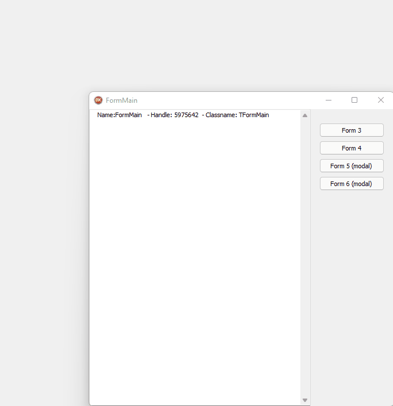Select the 'Name:FormMain - Handle: 5975642' line
This screenshot has width=393, height=406.
coord(183,115)
